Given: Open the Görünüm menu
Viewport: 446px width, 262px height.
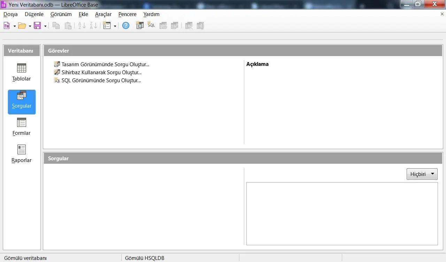Looking at the screenshot, I should (x=61, y=14).
